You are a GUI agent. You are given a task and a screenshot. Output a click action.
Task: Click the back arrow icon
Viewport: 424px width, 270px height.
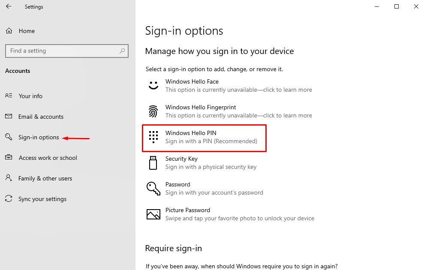[x=9, y=6]
